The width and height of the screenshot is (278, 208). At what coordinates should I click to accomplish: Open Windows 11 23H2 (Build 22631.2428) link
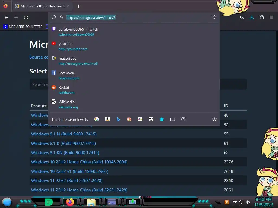click(67, 180)
